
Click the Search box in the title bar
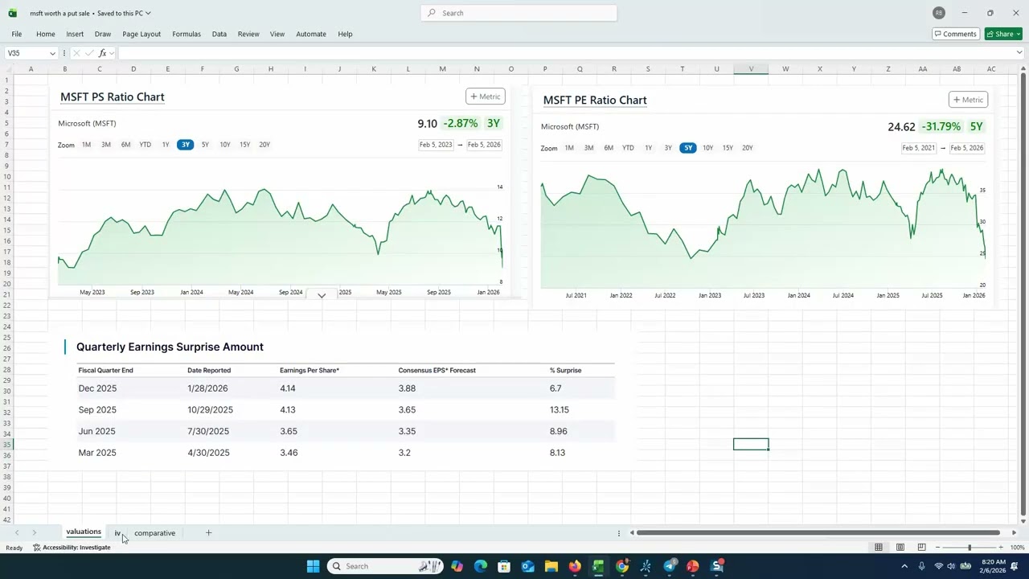pyautogui.click(x=519, y=13)
